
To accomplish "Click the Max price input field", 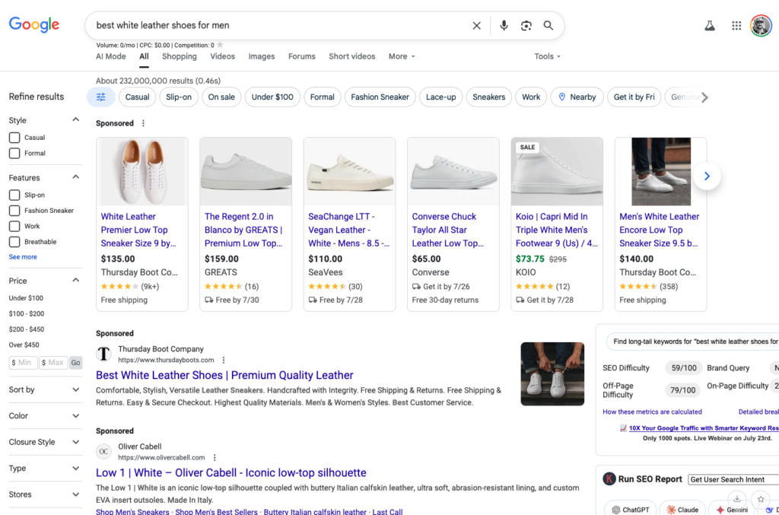I will pyautogui.click(x=54, y=363).
